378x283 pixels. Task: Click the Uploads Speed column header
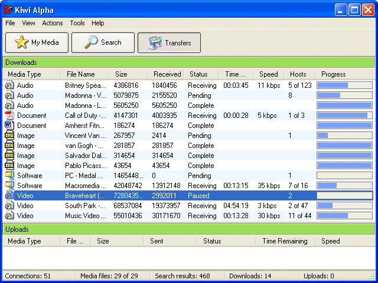pos(344,241)
